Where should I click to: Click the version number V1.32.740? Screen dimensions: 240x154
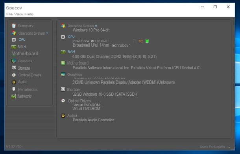click(14, 147)
